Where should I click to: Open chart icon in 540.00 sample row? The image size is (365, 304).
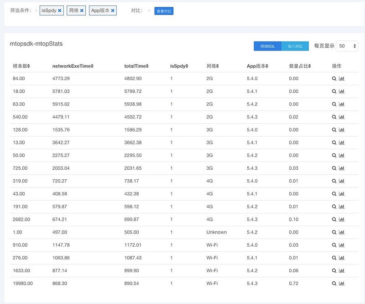[x=341, y=117]
